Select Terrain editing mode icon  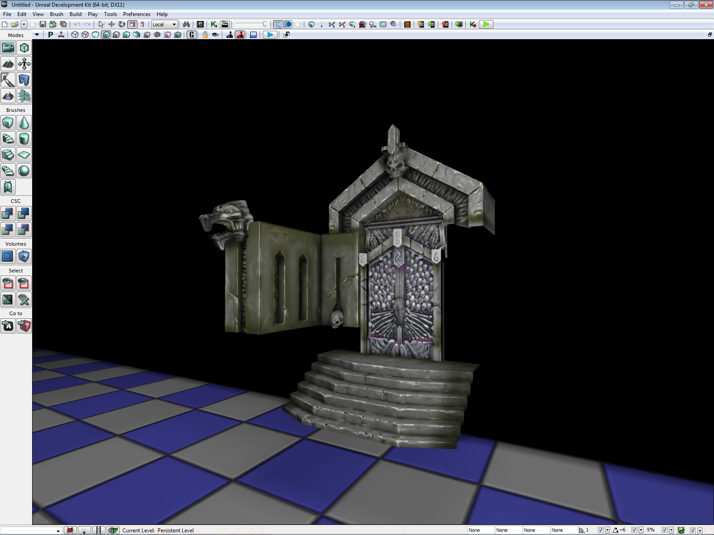pos(8,64)
